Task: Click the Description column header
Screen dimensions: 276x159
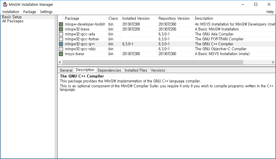Action: pos(234,18)
